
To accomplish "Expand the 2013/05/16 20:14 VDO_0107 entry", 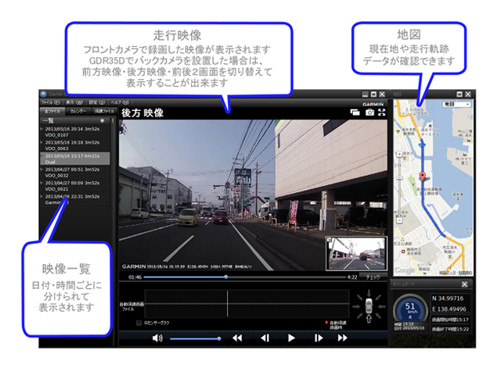I will click(41, 129).
